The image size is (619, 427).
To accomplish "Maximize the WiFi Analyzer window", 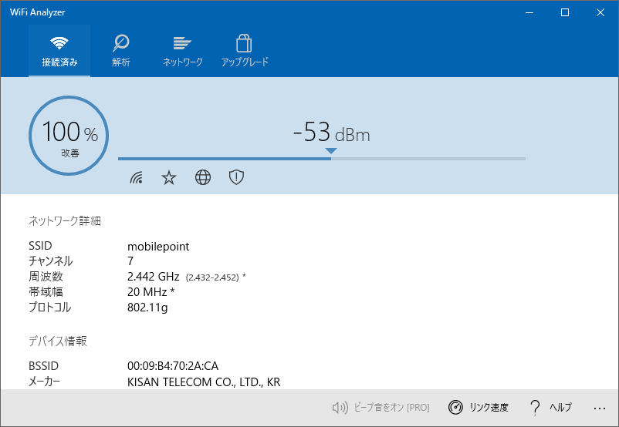I will pos(565,12).
